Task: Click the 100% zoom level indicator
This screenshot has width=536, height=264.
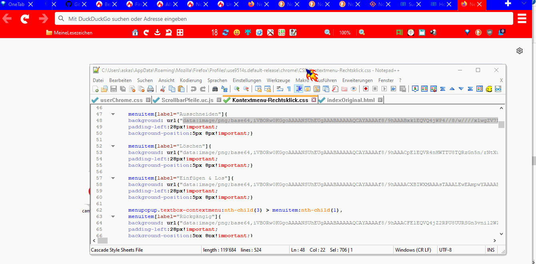Action: 344,33
